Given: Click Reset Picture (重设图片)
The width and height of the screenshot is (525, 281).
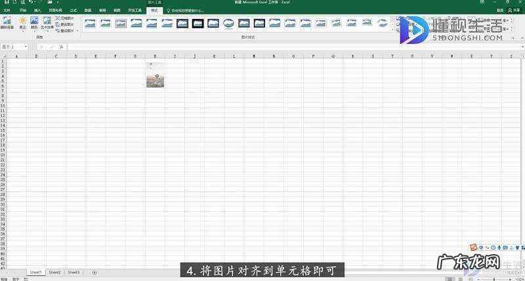Looking at the screenshot, I should [x=65, y=31].
